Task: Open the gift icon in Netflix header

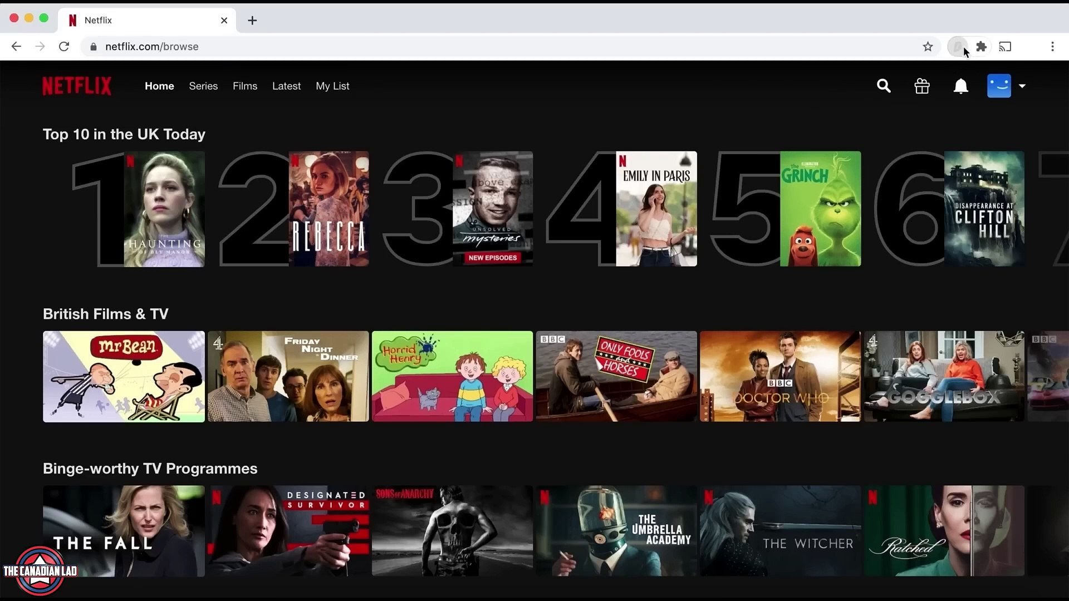Action: (x=922, y=86)
